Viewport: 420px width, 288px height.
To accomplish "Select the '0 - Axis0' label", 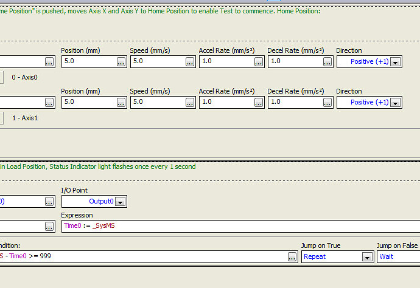I will (x=24, y=78).
